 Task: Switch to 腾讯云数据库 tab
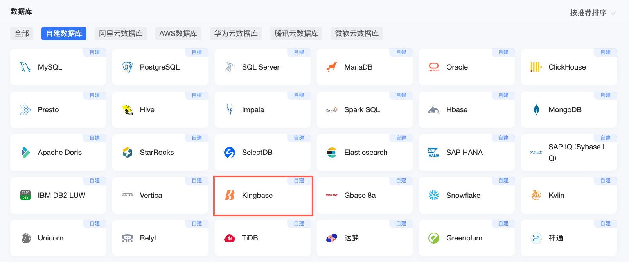[x=297, y=34]
